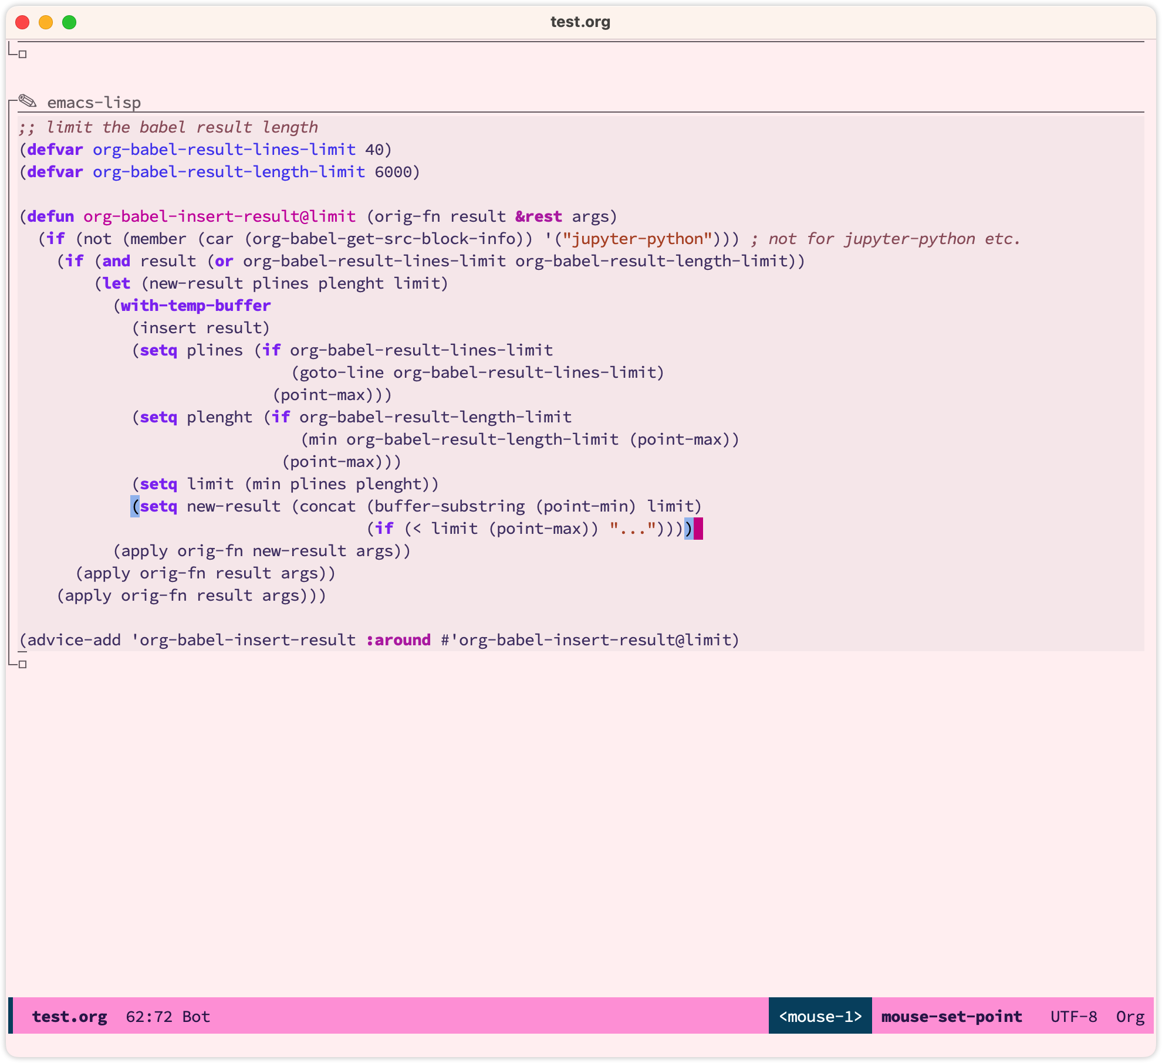Screen dimensions: 1162x1063
Task: Click variable org-babel-result-length-limit in second defvar
Action: click(x=229, y=172)
